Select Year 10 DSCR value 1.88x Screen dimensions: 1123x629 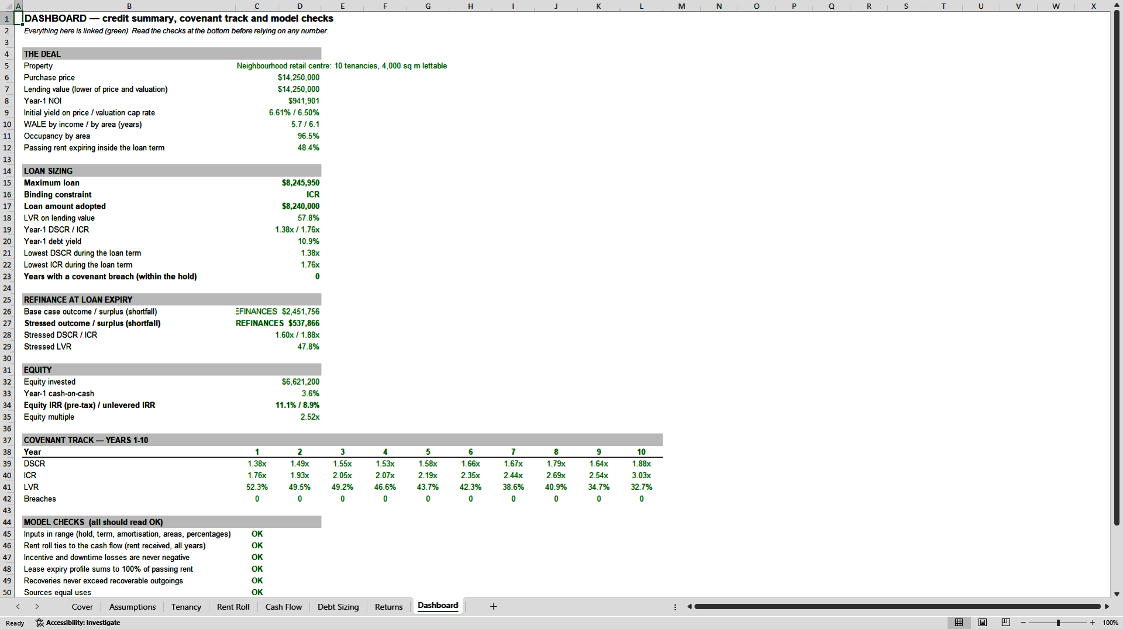641,464
